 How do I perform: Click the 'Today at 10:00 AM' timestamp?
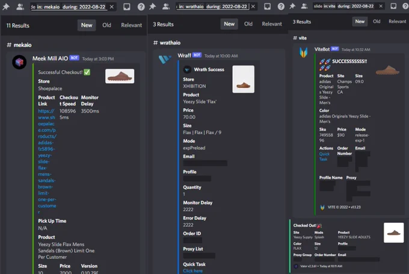(x=221, y=56)
